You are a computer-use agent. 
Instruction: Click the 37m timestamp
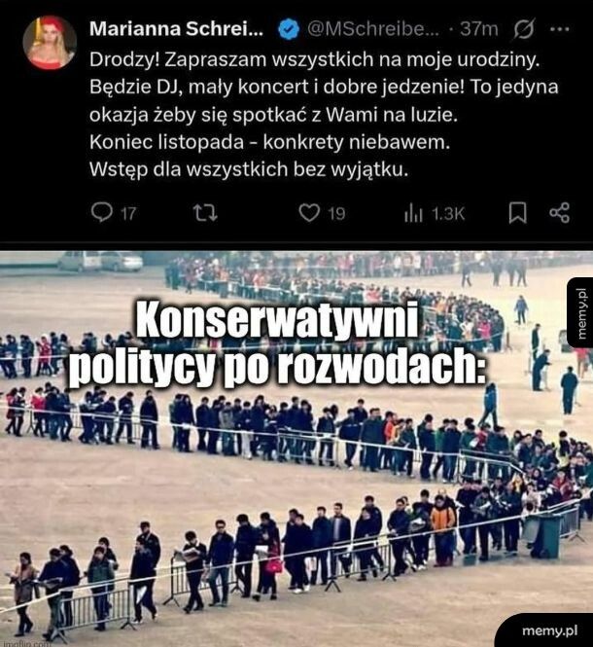[x=478, y=29]
